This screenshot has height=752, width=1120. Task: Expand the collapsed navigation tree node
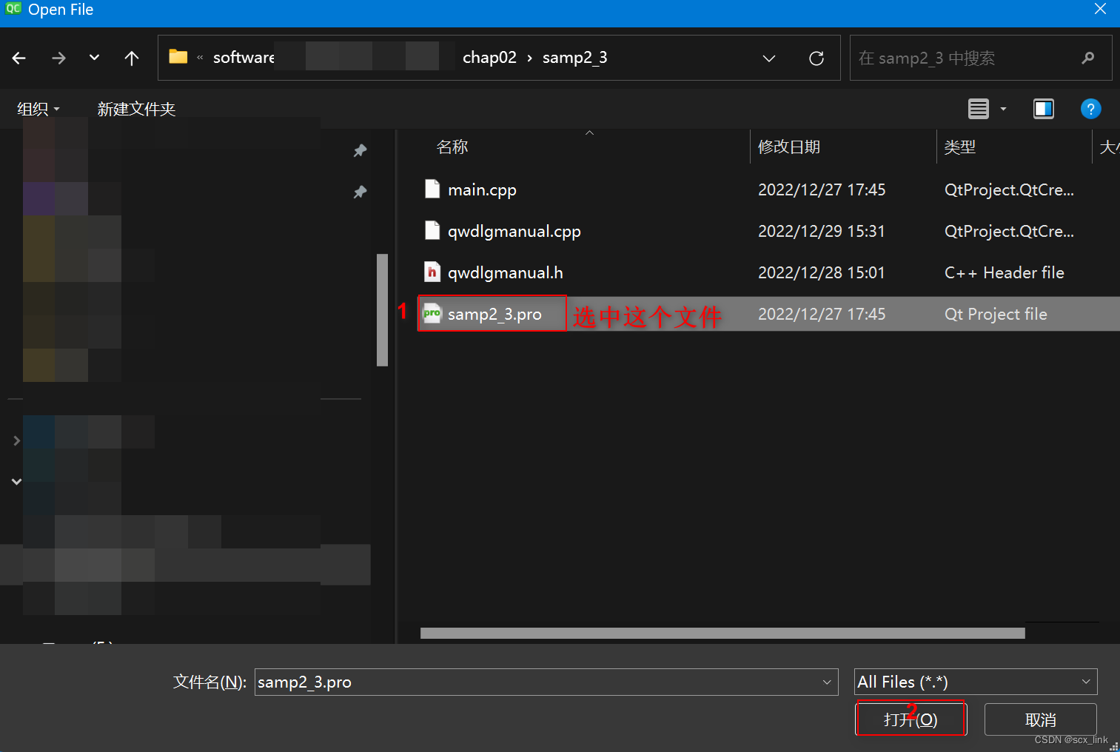[16, 440]
